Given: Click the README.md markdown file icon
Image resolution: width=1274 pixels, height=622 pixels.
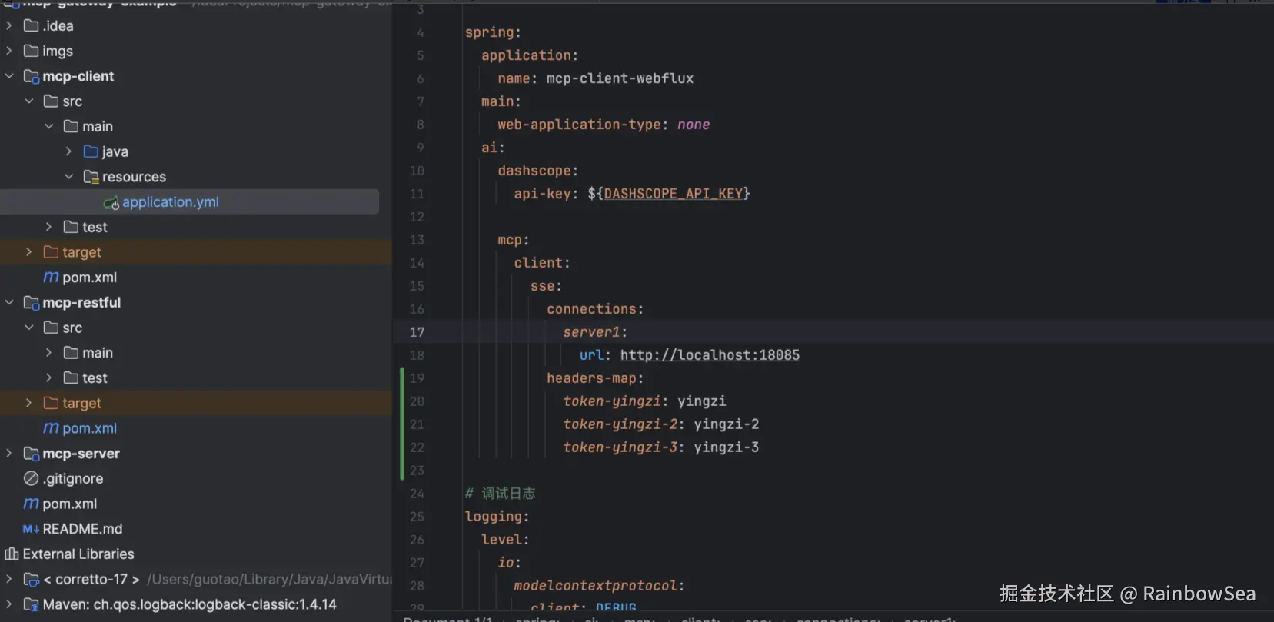Looking at the screenshot, I should tap(31, 529).
